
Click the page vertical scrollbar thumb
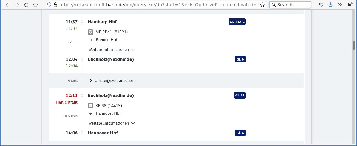click(354, 45)
